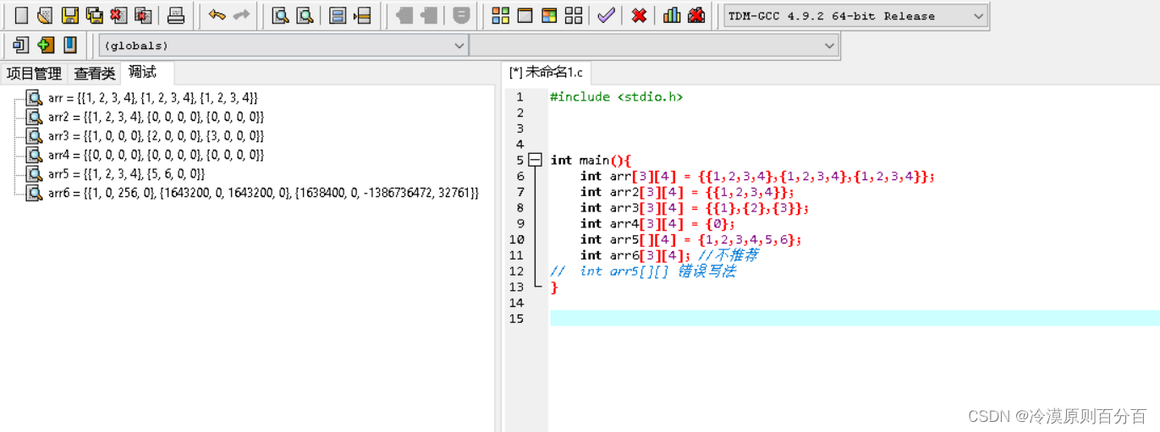The width and height of the screenshot is (1160, 432).
Task: Click the Undo arrow icon
Action: pyautogui.click(x=217, y=15)
